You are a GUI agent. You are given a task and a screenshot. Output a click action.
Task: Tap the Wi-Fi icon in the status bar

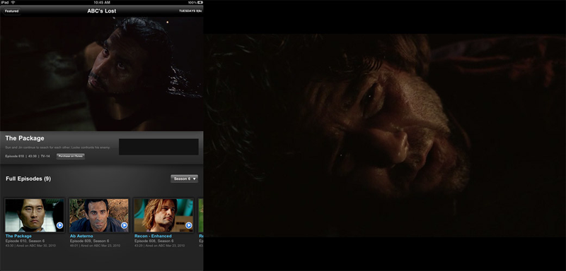[13, 2]
